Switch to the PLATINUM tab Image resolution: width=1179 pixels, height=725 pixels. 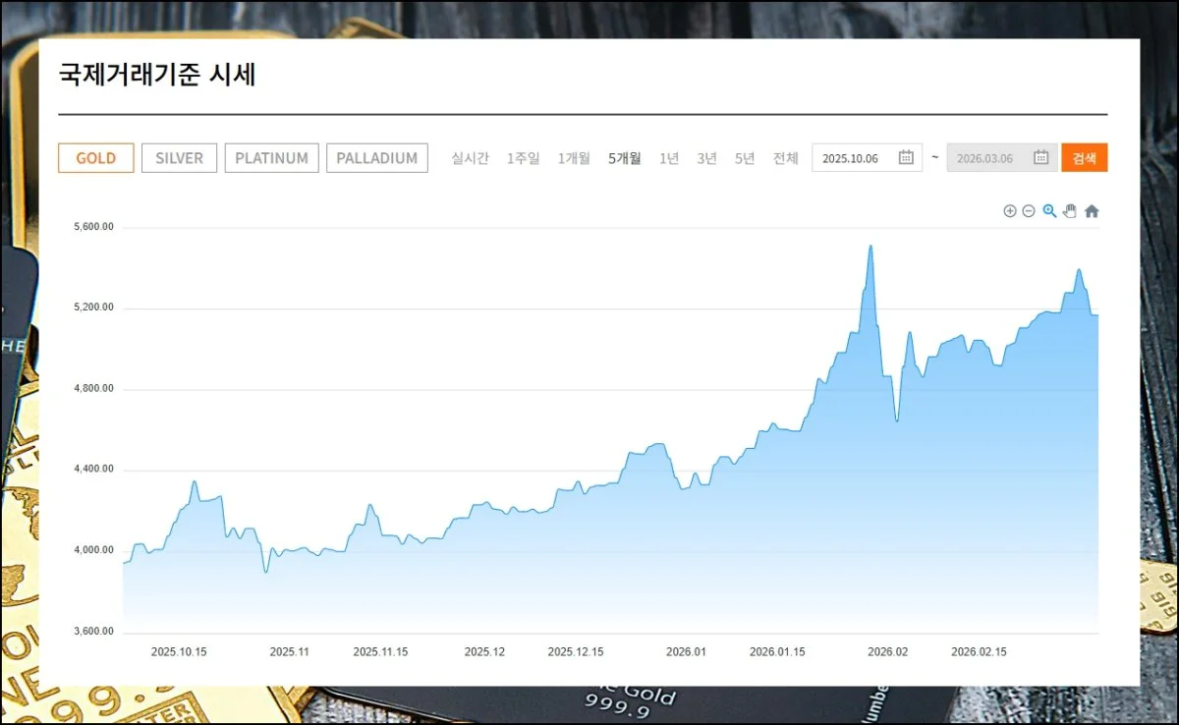(x=271, y=158)
